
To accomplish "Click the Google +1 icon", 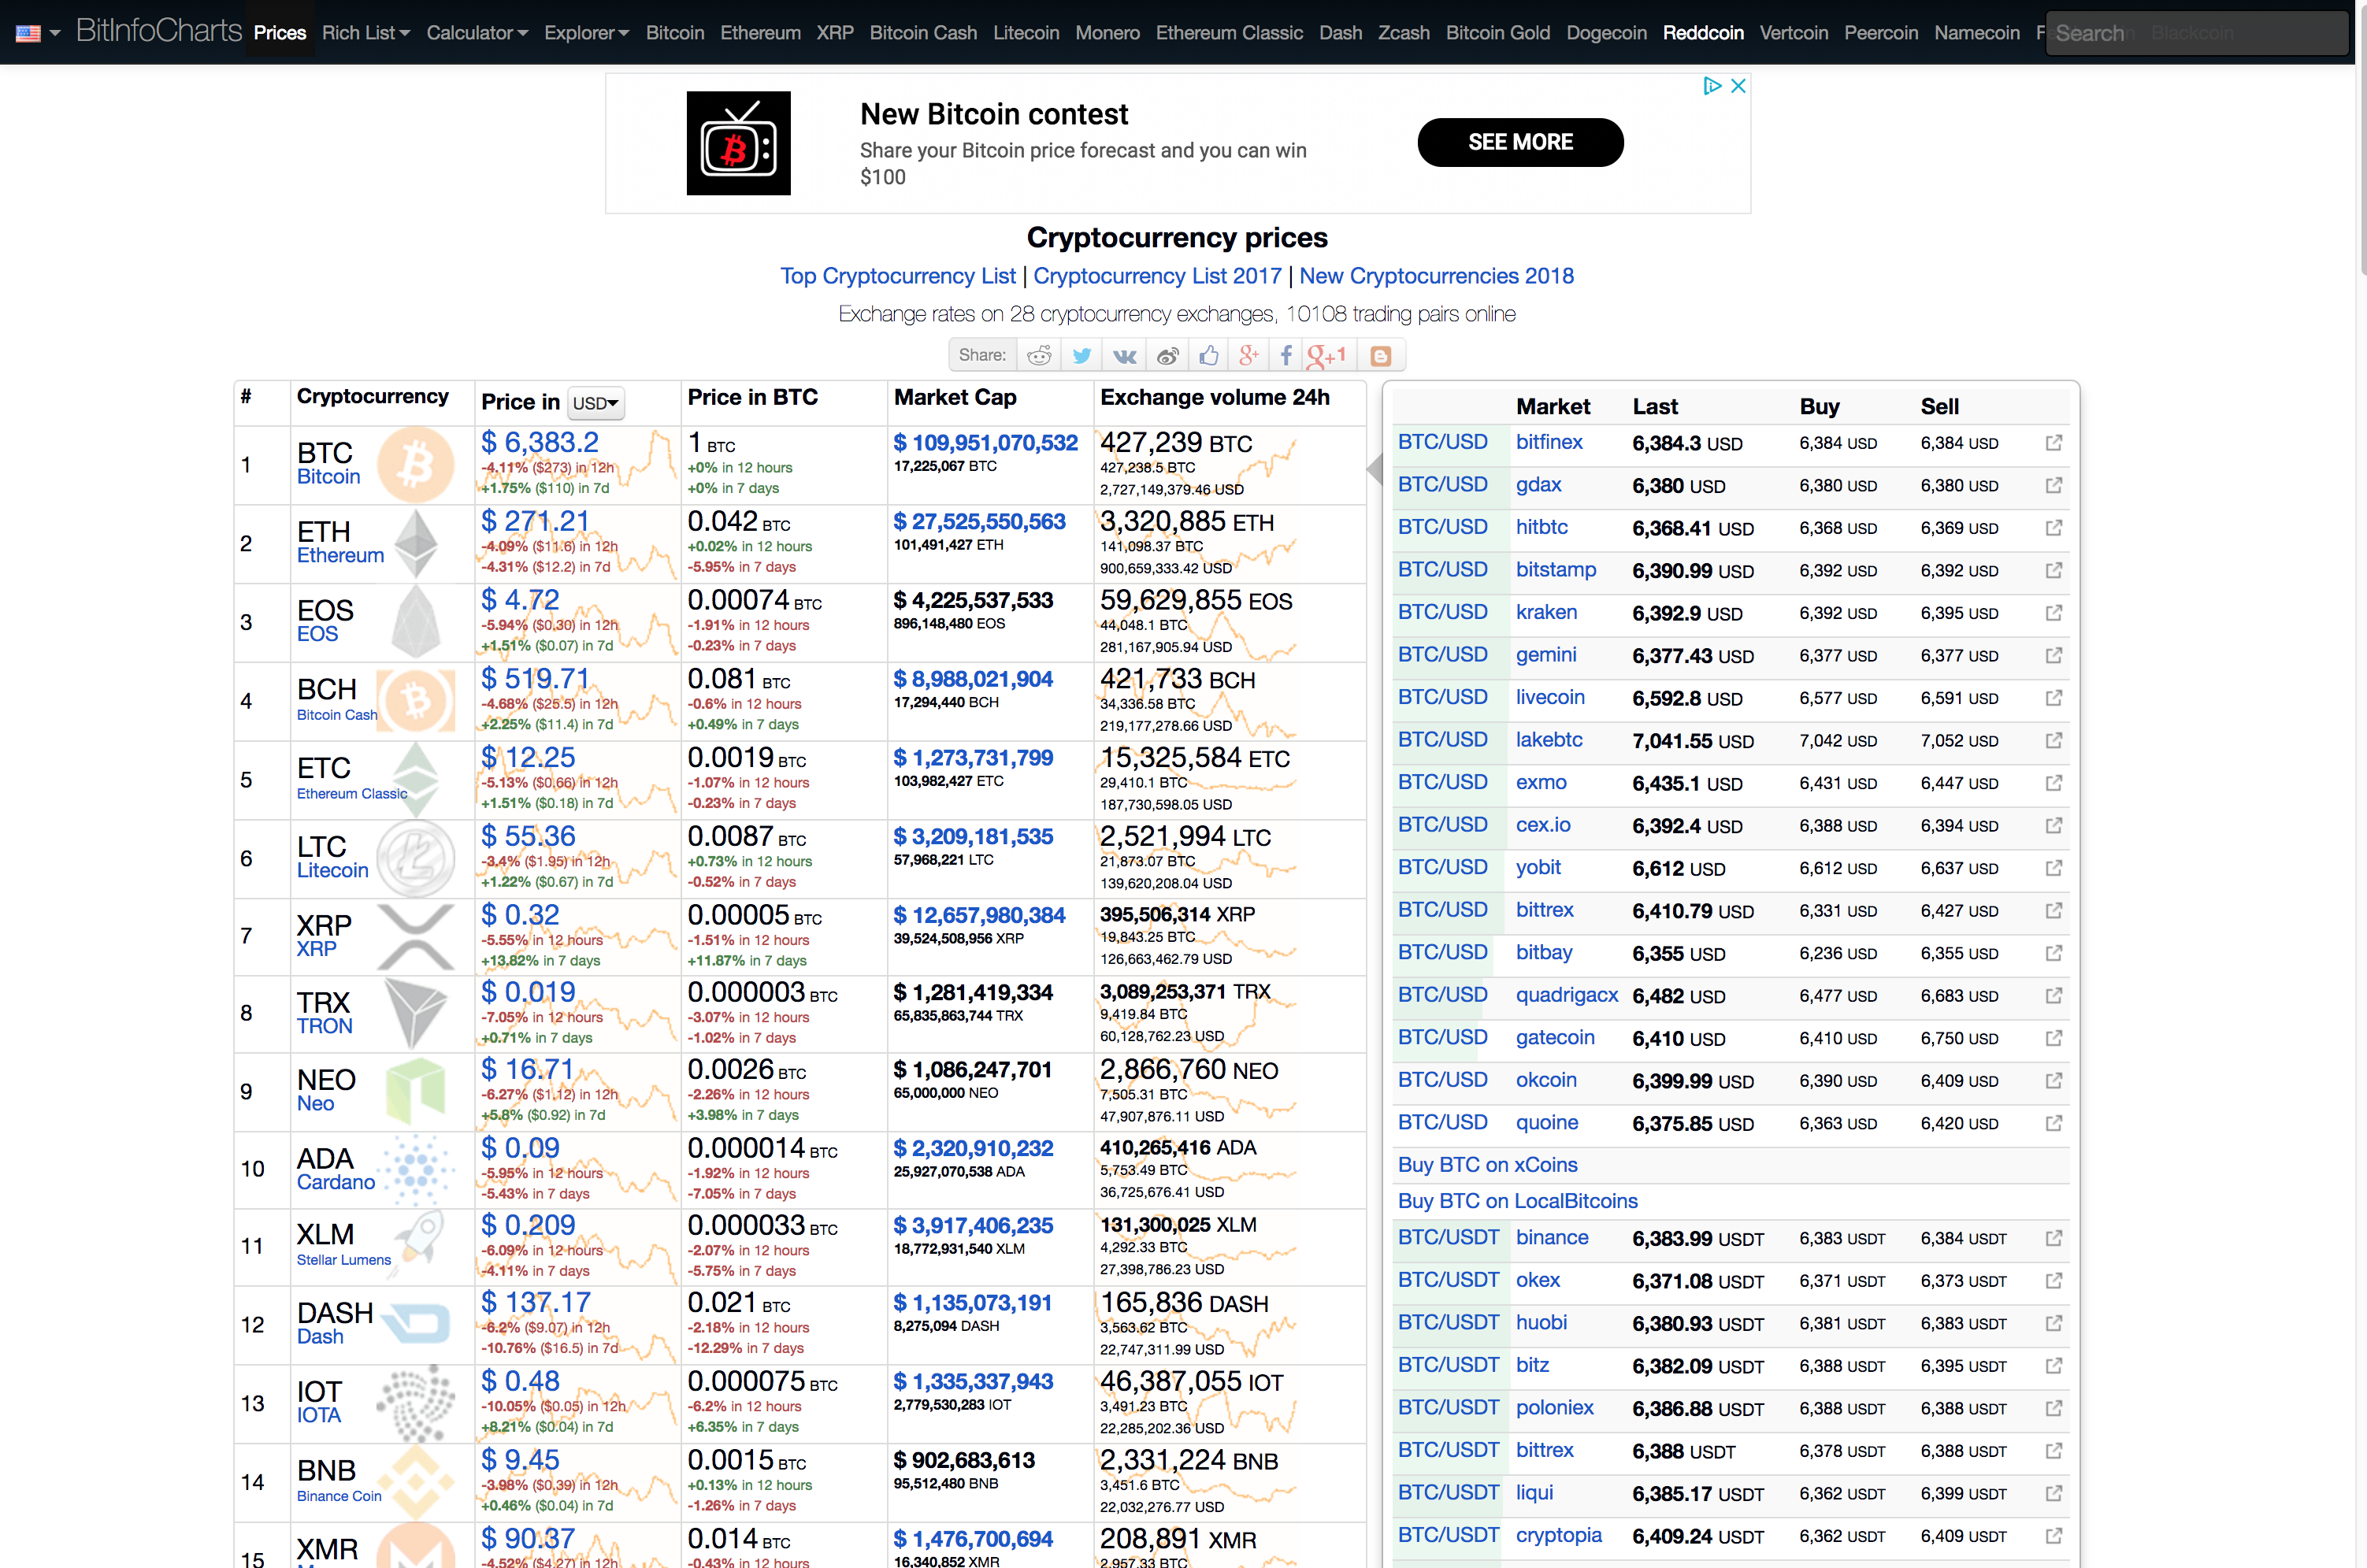I will click(1327, 356).
